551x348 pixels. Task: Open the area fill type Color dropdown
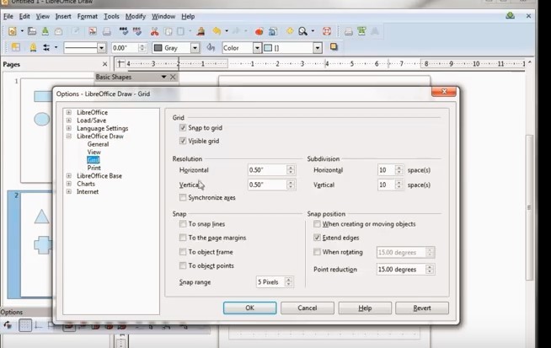(x=257, y=48)
